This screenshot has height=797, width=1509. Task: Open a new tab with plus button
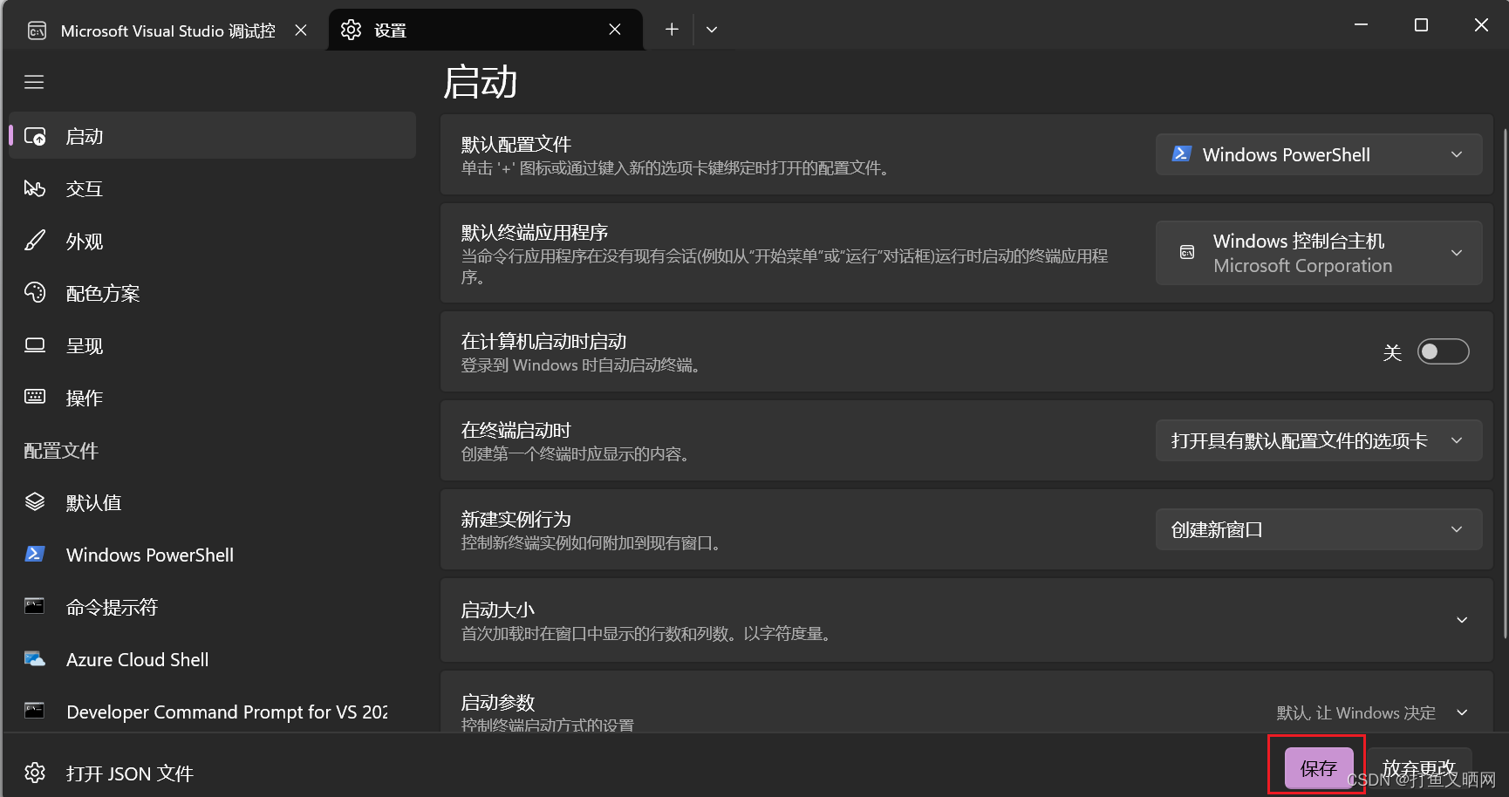(x=672, y=30)
